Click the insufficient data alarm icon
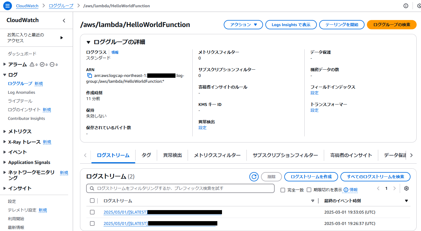The height and width of the screenshot is (231, 421). point(52,64)
